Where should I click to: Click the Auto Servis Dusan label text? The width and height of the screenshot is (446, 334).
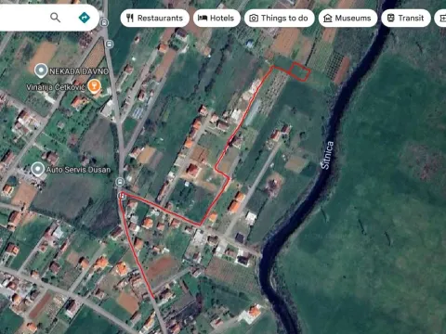[78, 170]
